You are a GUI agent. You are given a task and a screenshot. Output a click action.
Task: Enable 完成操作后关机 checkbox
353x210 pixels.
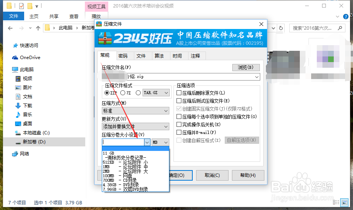pos(179,125)
